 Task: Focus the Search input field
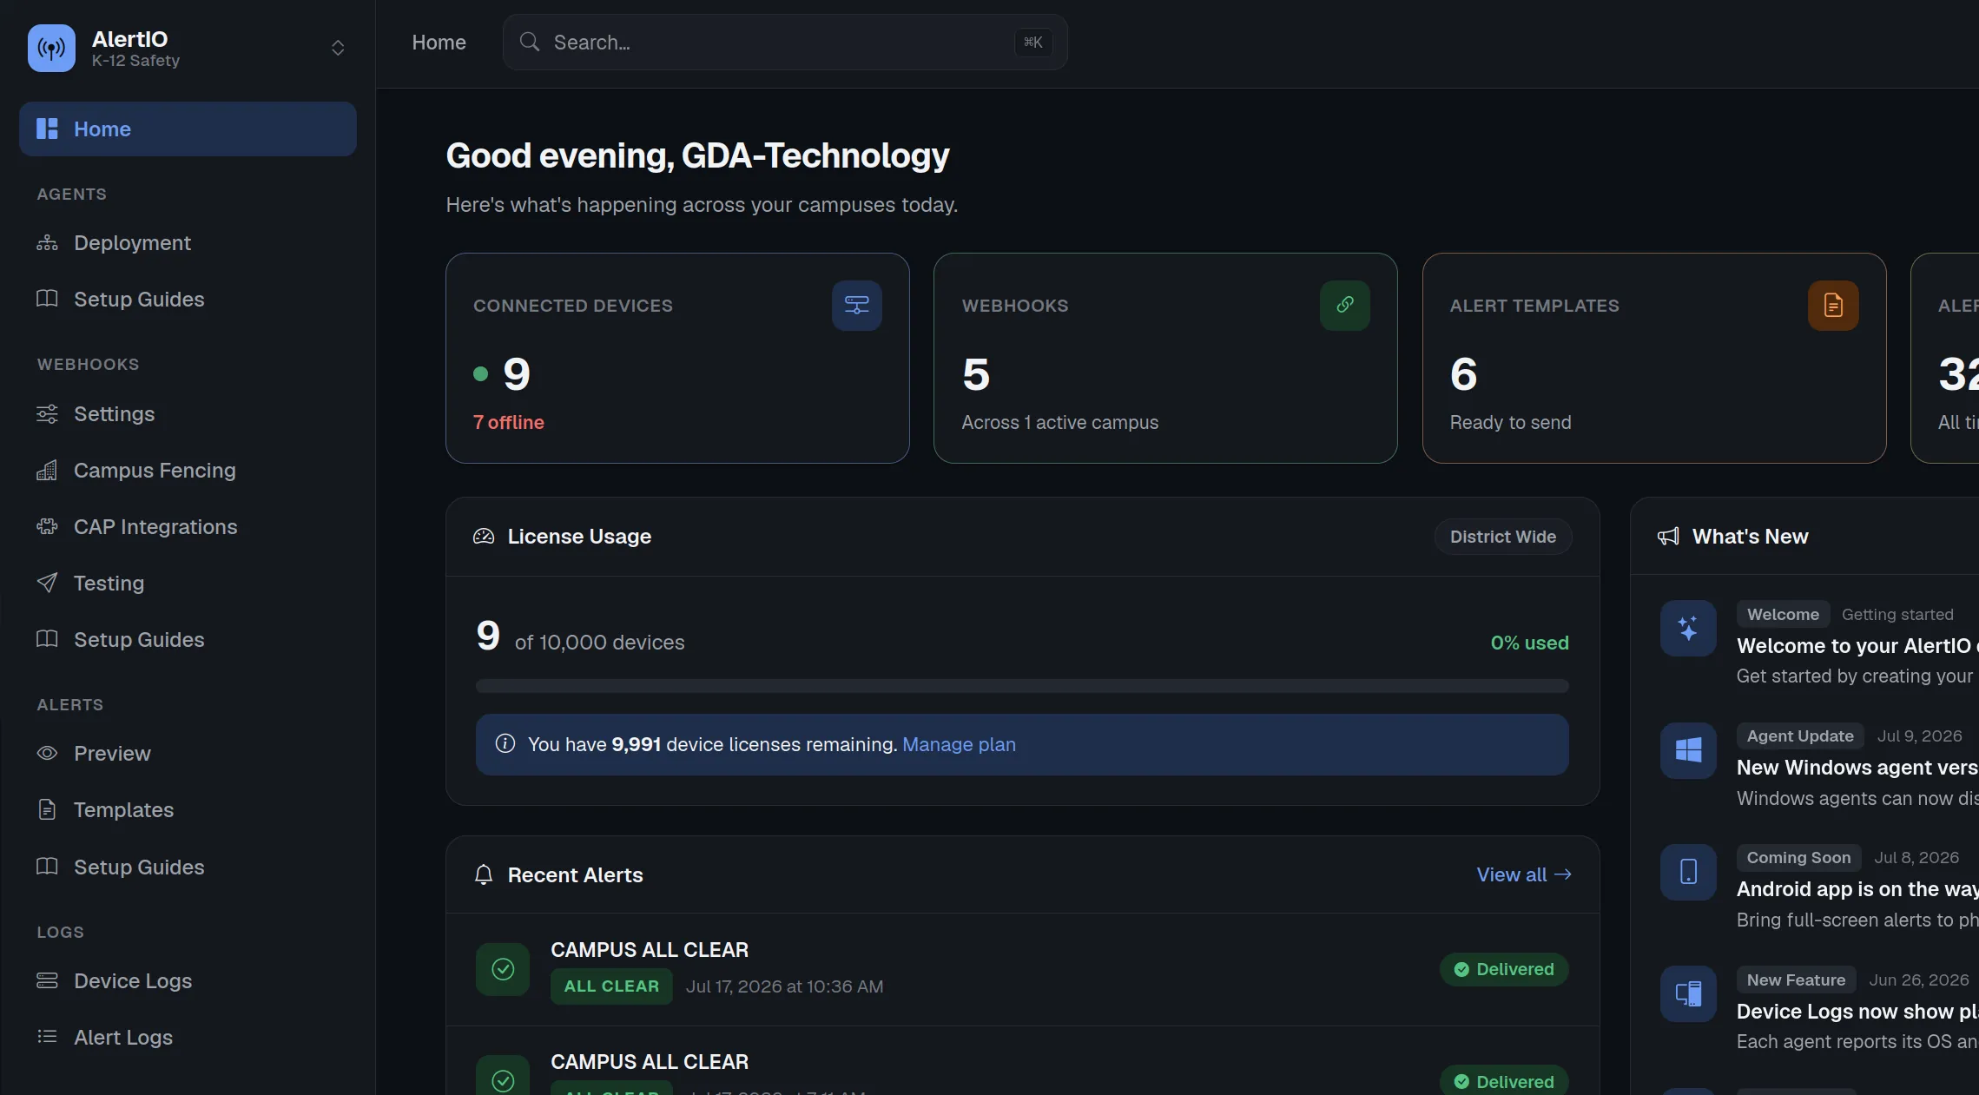click(x=785, y=43)
